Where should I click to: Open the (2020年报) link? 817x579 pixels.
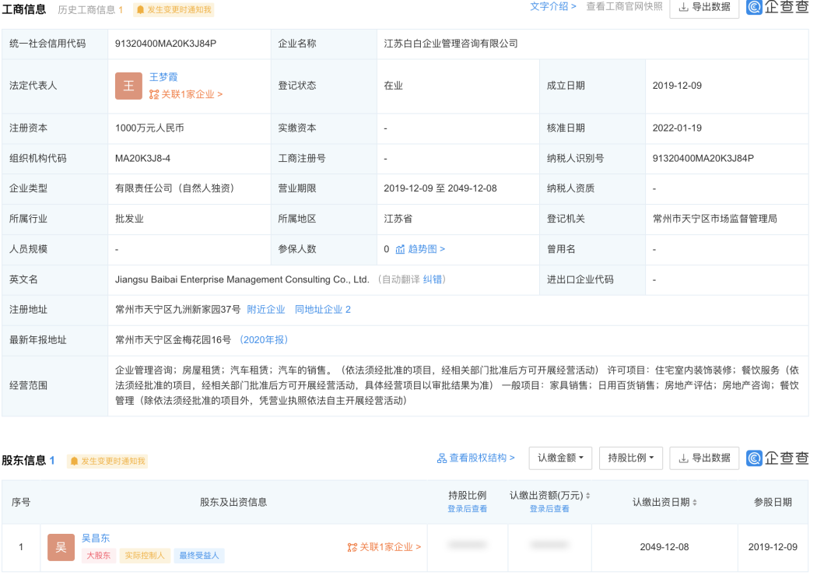coord(264,340)
